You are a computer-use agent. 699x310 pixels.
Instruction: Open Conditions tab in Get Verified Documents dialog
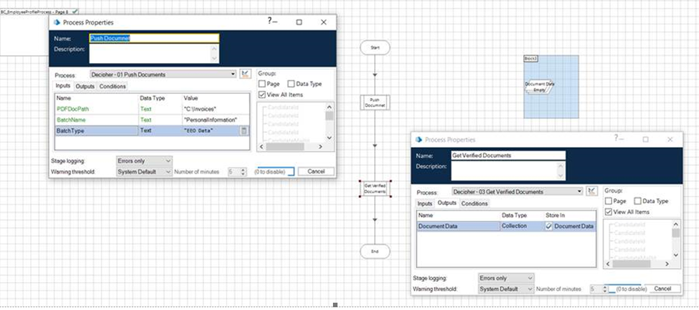[x=474, y=204]
